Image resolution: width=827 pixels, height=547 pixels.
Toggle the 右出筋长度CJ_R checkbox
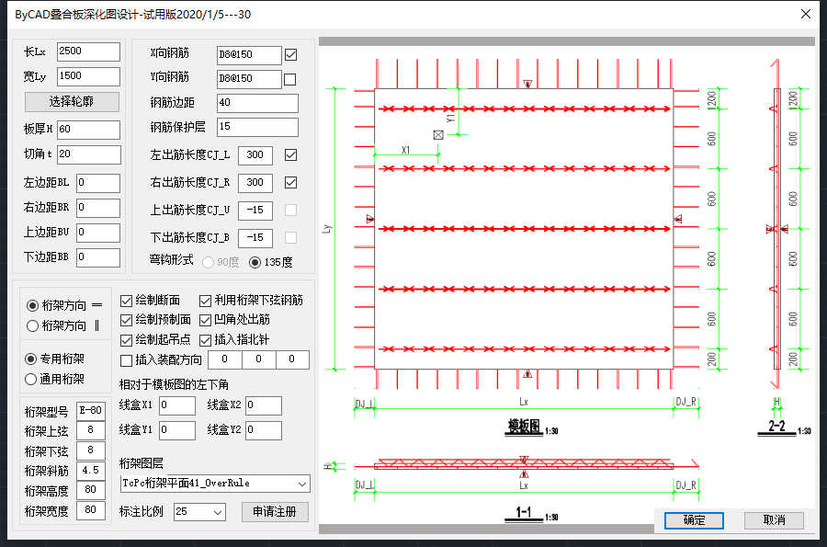click(x=290, y=182)
